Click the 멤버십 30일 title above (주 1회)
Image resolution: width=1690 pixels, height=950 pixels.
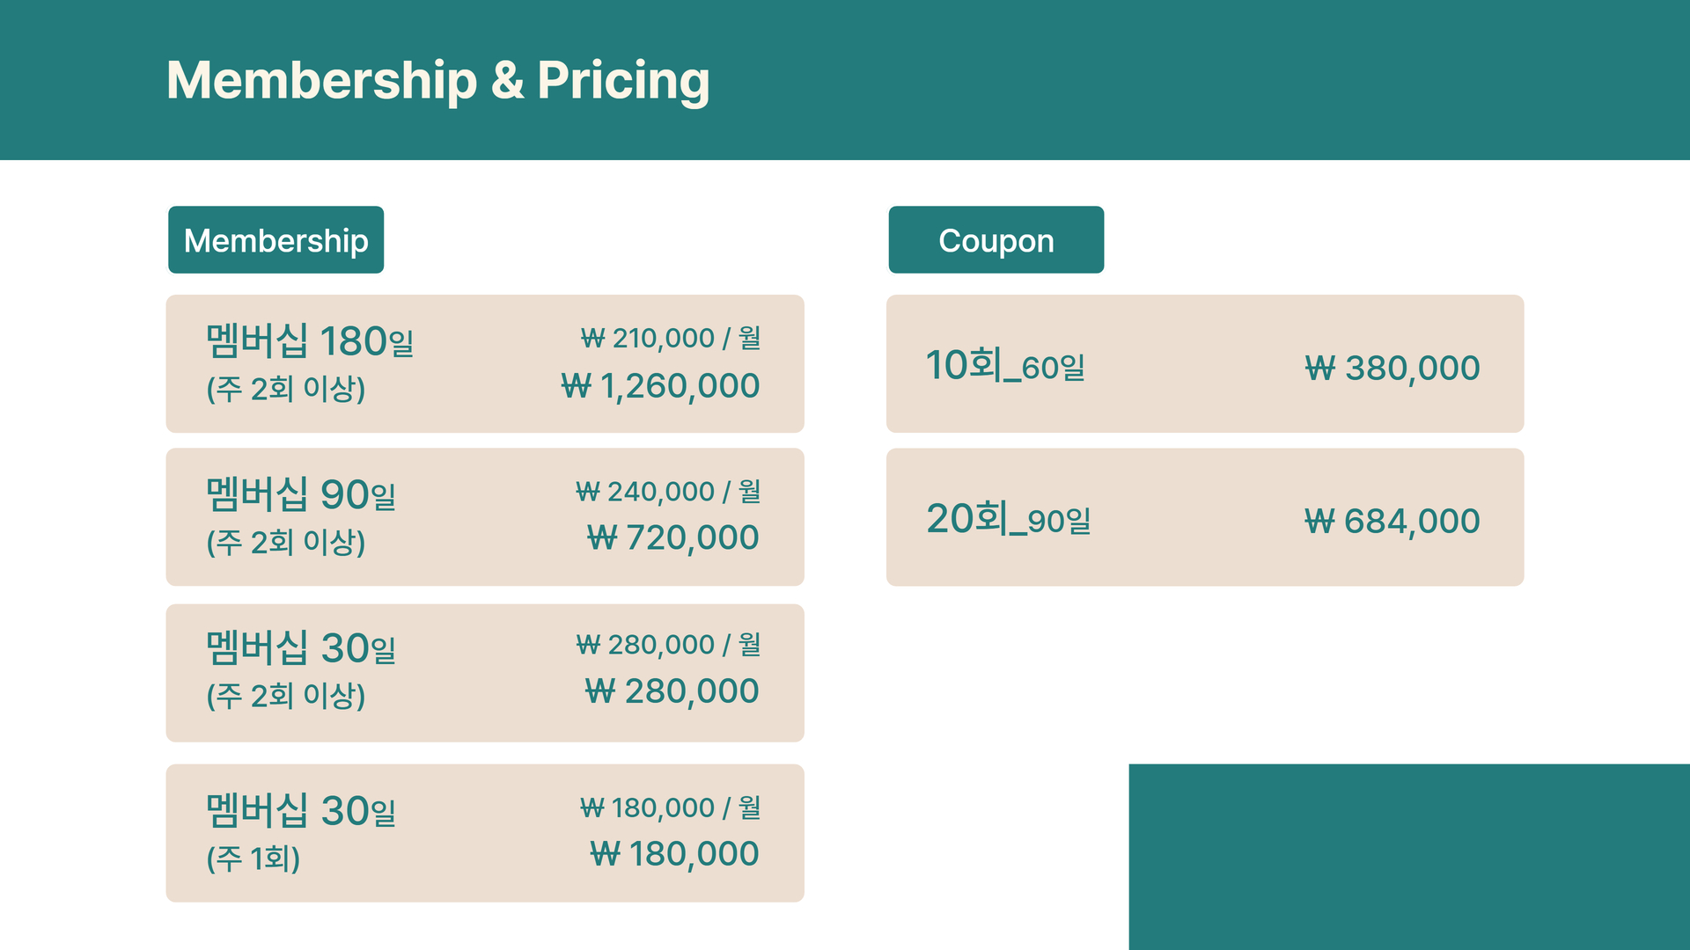(300, 810)
